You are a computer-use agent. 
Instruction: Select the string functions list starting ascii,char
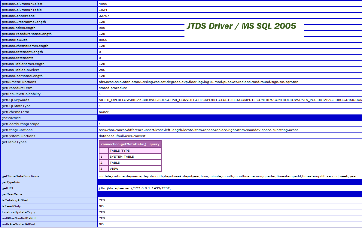point(199,130)
